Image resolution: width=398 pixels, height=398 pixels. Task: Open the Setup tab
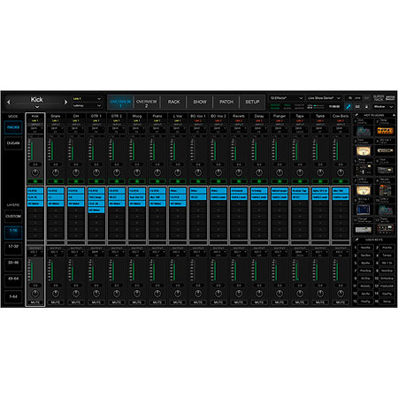[252, 102]
